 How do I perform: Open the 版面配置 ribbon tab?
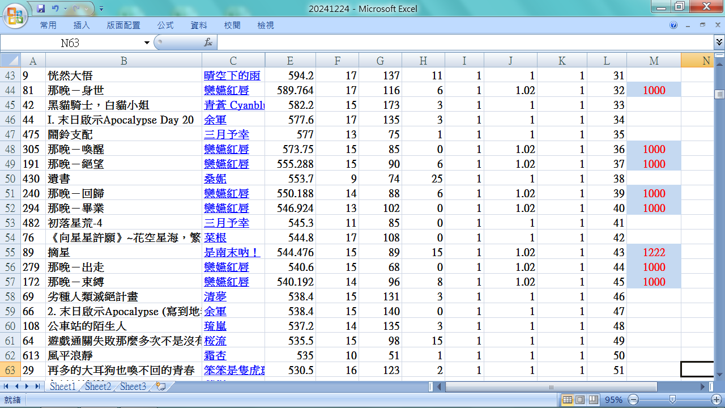click(x=123, y=25)
